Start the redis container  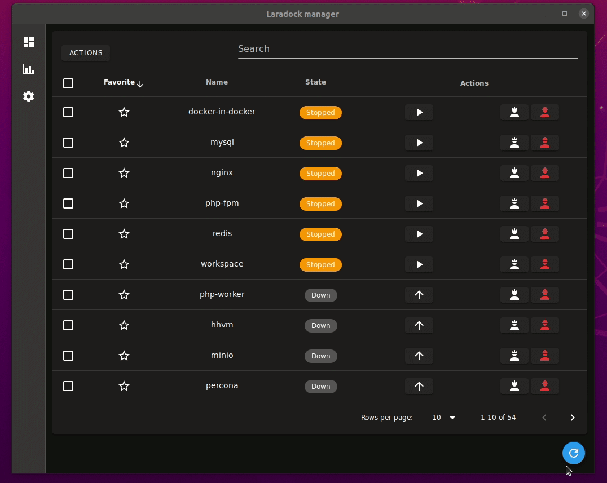tap(419, 234)
